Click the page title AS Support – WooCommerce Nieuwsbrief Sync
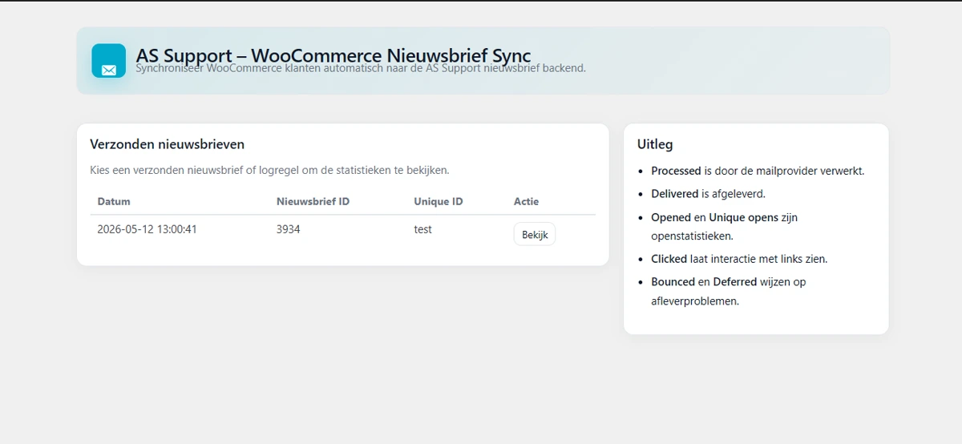Viewport: 962px width, 444px height. (333, 55)
